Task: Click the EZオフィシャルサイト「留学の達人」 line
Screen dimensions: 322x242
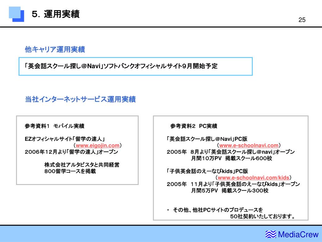Action: (x=65, y=139)
